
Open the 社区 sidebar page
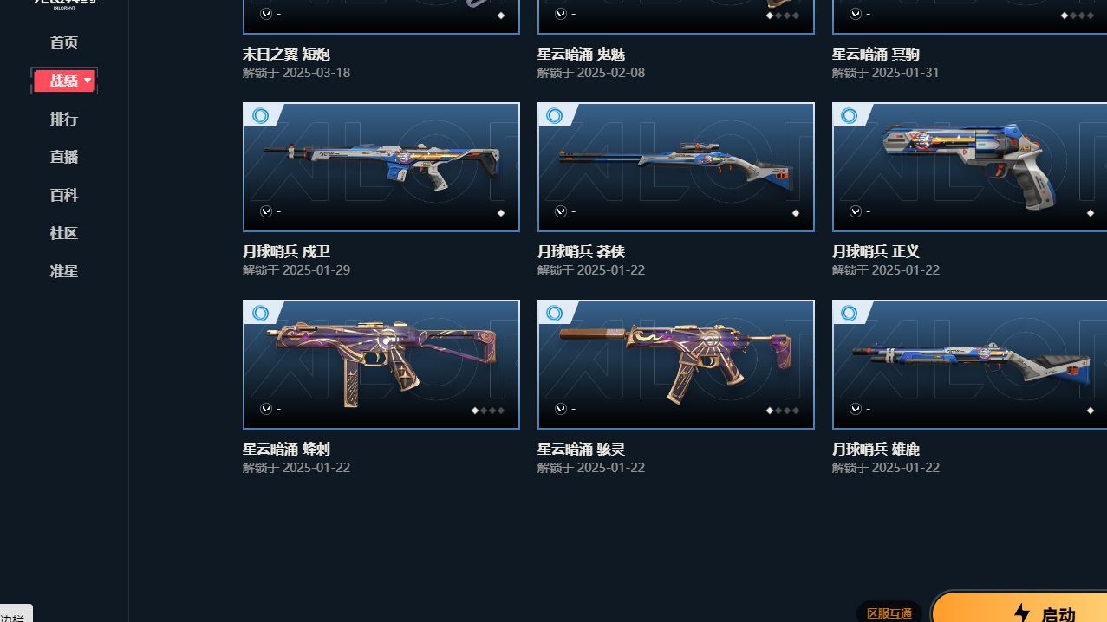pyautogui.click(x=64, y=233)
